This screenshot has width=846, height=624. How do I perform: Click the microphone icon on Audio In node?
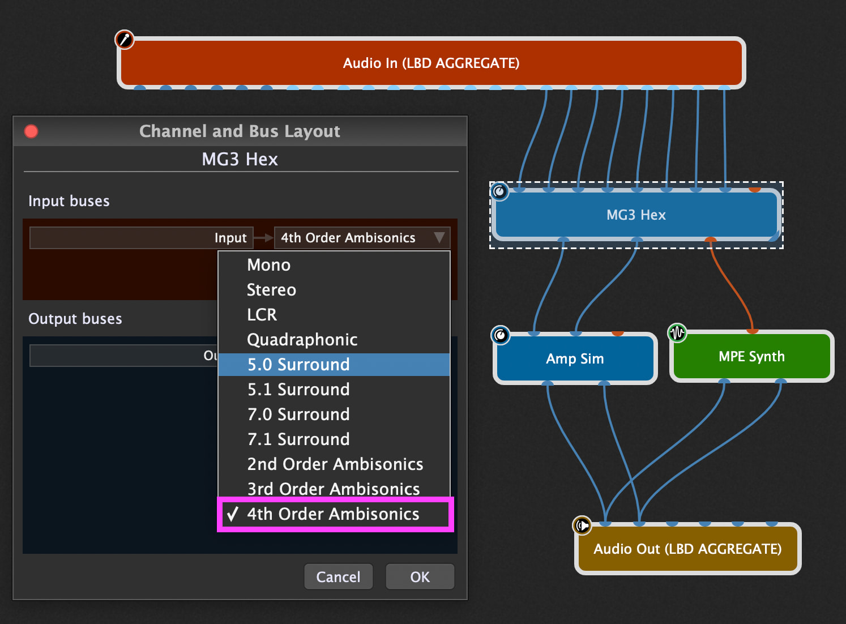[x=125, y=40]
